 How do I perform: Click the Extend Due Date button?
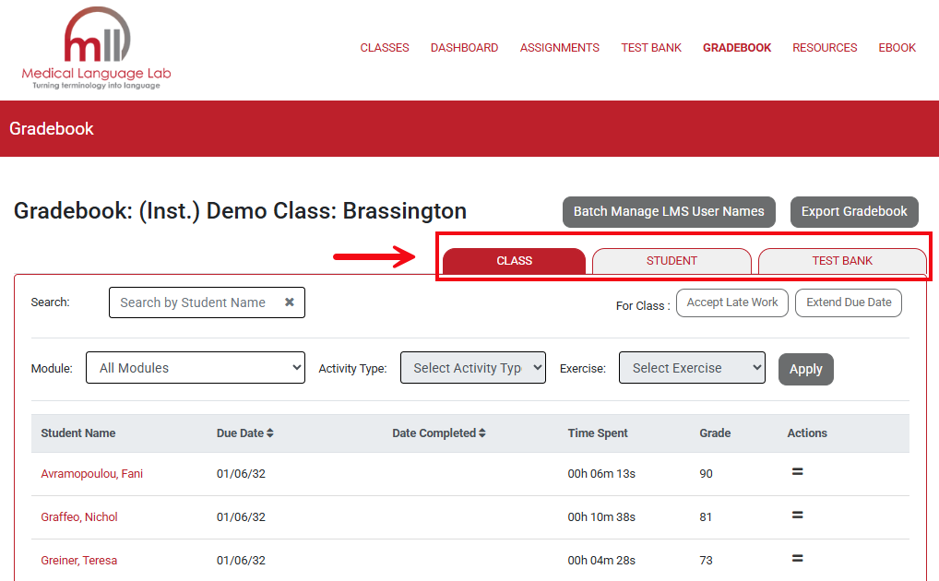(x=848, y=302)
